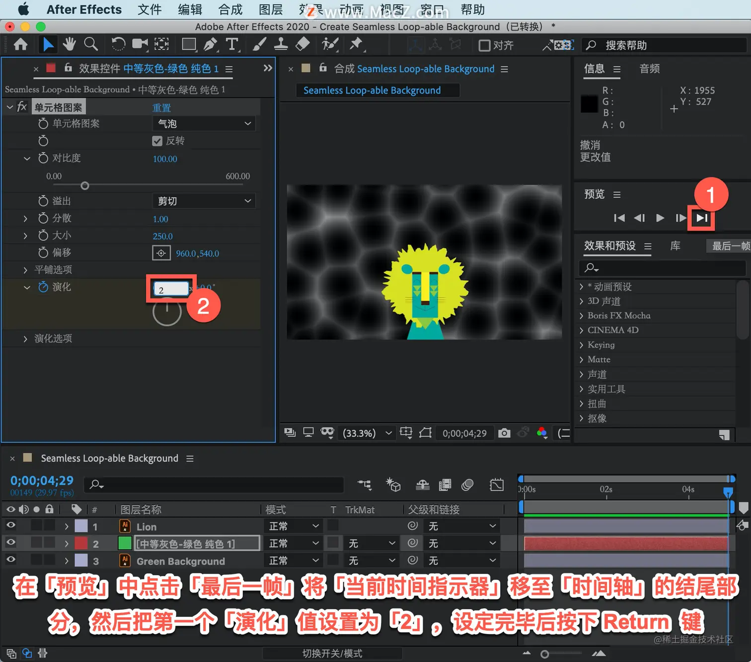This screenshot has width=751, height=662.
Task: Expand the Keying effects category
Action: pos(582,345)
